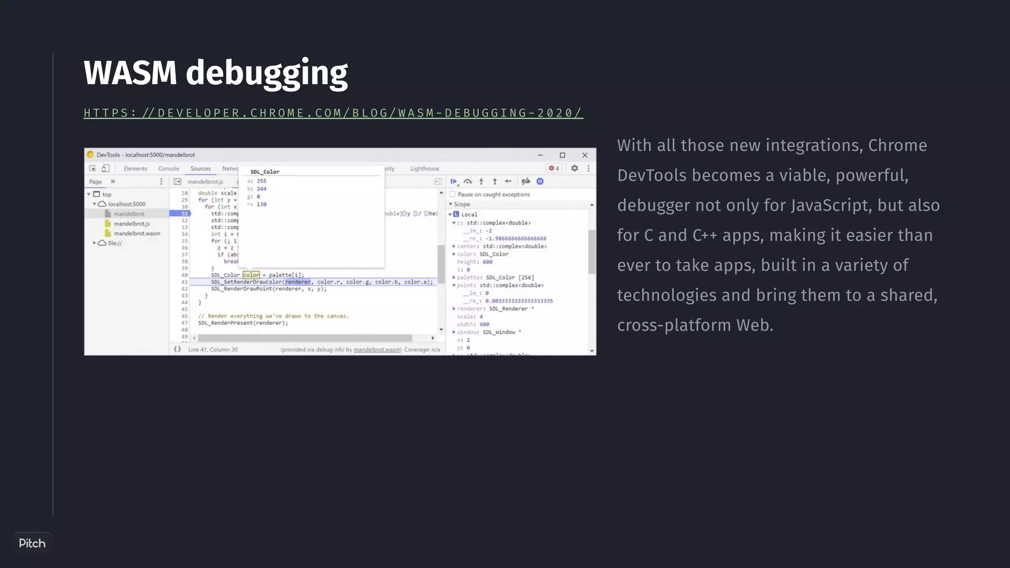This screenshot has width=1010, height=568.
Task: Open DevTools three-dot main menu
Action: click(x=588, y=168)
